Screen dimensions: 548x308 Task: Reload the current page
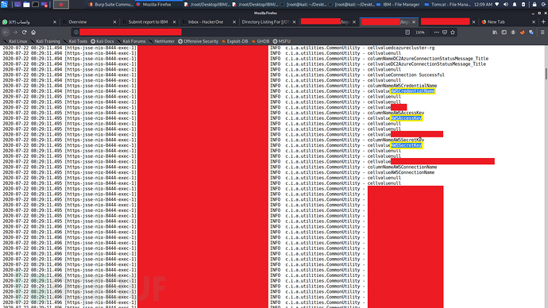click(x=24, y=32)
